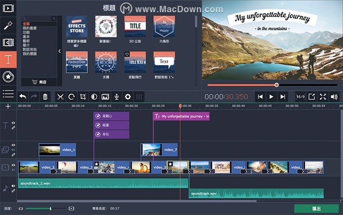Add a track with the plus icon

tap(8, 106)
